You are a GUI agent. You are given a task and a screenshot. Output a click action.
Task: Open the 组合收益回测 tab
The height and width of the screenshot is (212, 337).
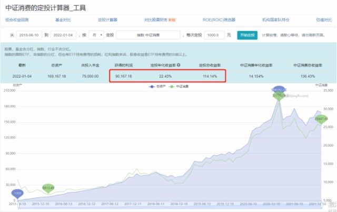point(17,20)
